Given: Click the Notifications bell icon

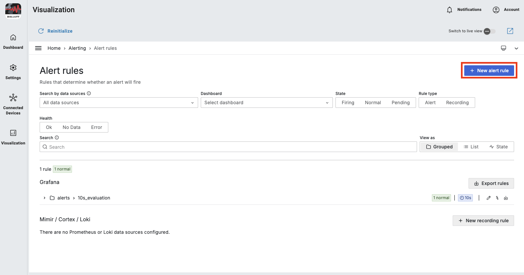Looking at the screenshot, I should click(x=449, y=10).
